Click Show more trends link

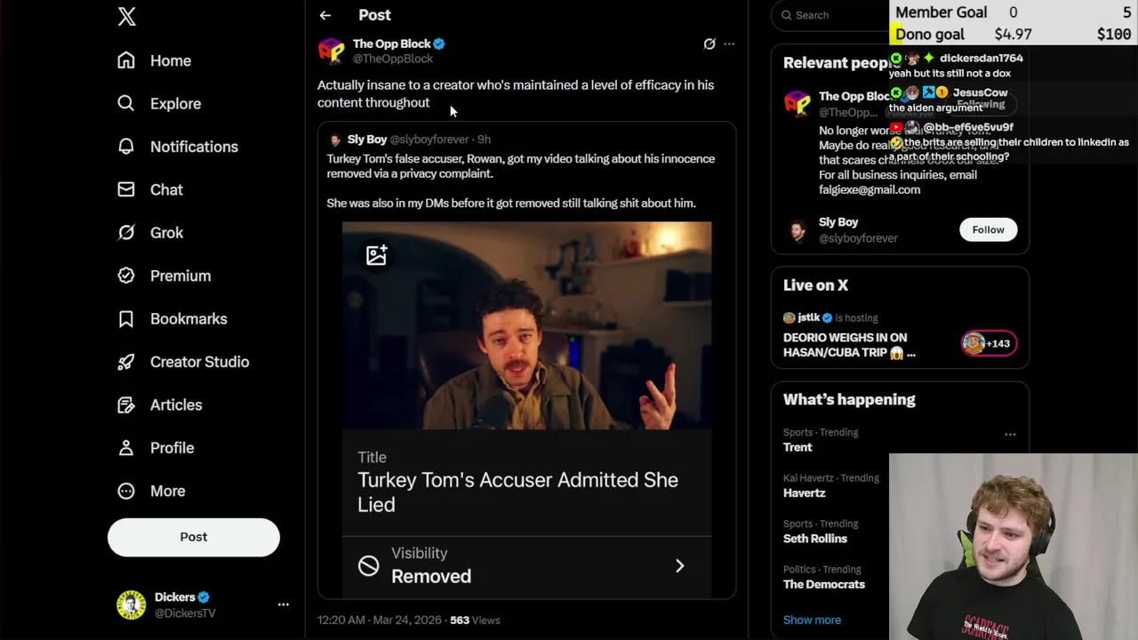pos(812,620)
